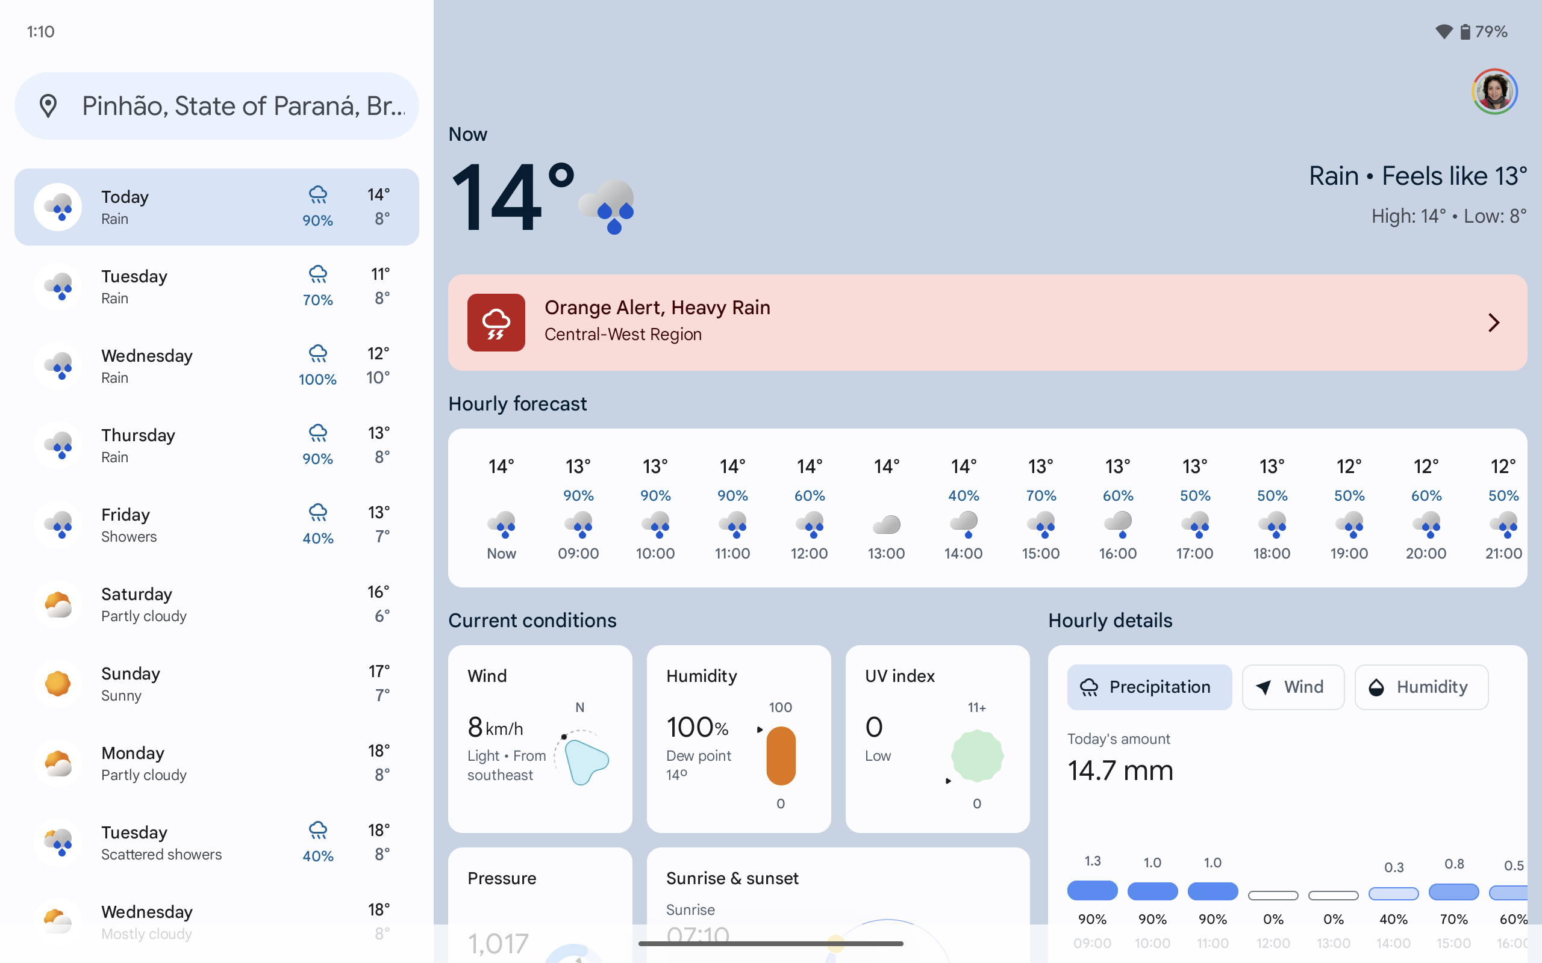This screenshot has width=1542, height=963.
Task: Select the Precipitation chip in Hourly details
Action: pos(1149,687)
